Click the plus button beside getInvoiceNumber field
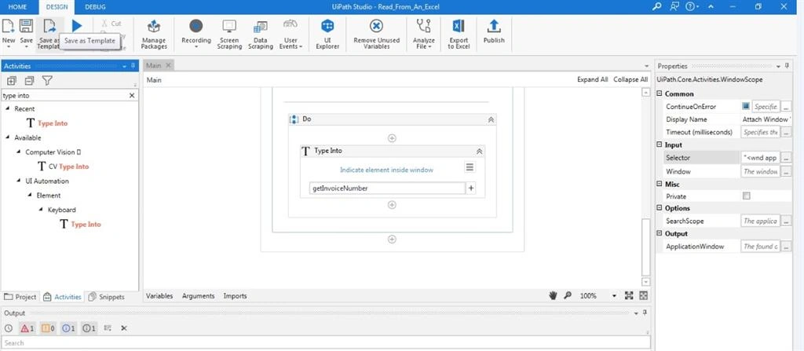804x351 pixels. (471, 188)
